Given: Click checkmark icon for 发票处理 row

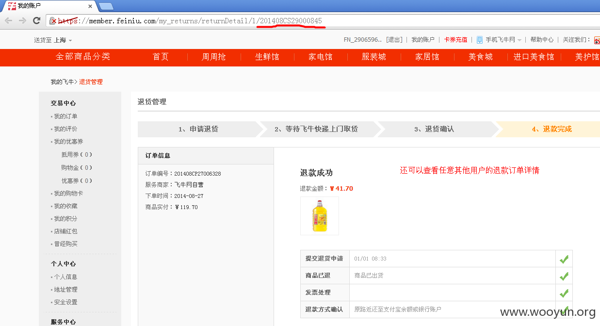Looking at the screenshot, I should pyautogui.click(x=564, y=293).
